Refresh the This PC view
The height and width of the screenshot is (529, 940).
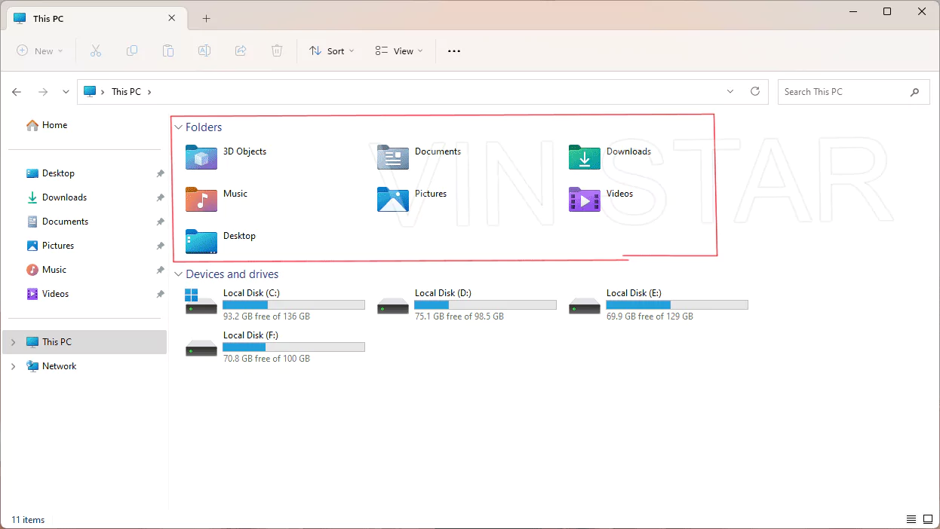[754, 91]
